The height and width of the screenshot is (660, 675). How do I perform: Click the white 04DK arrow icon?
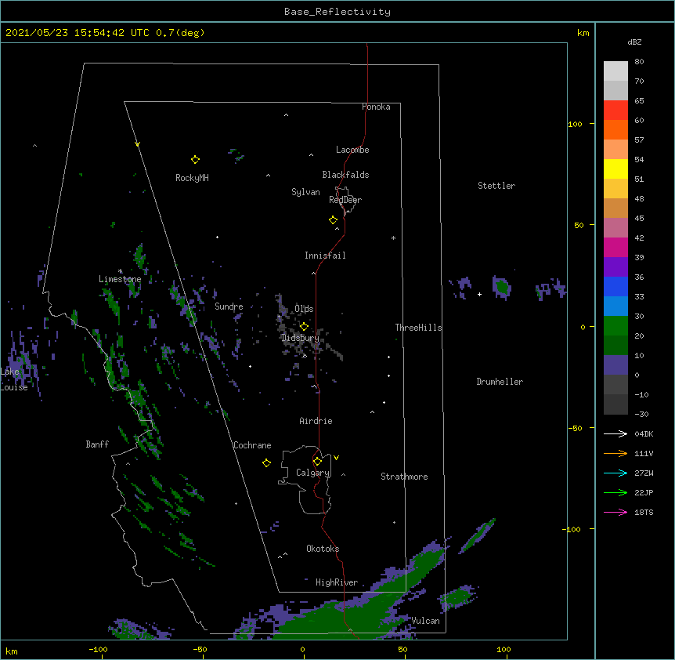pyautogui.click(x=615, y=433)
